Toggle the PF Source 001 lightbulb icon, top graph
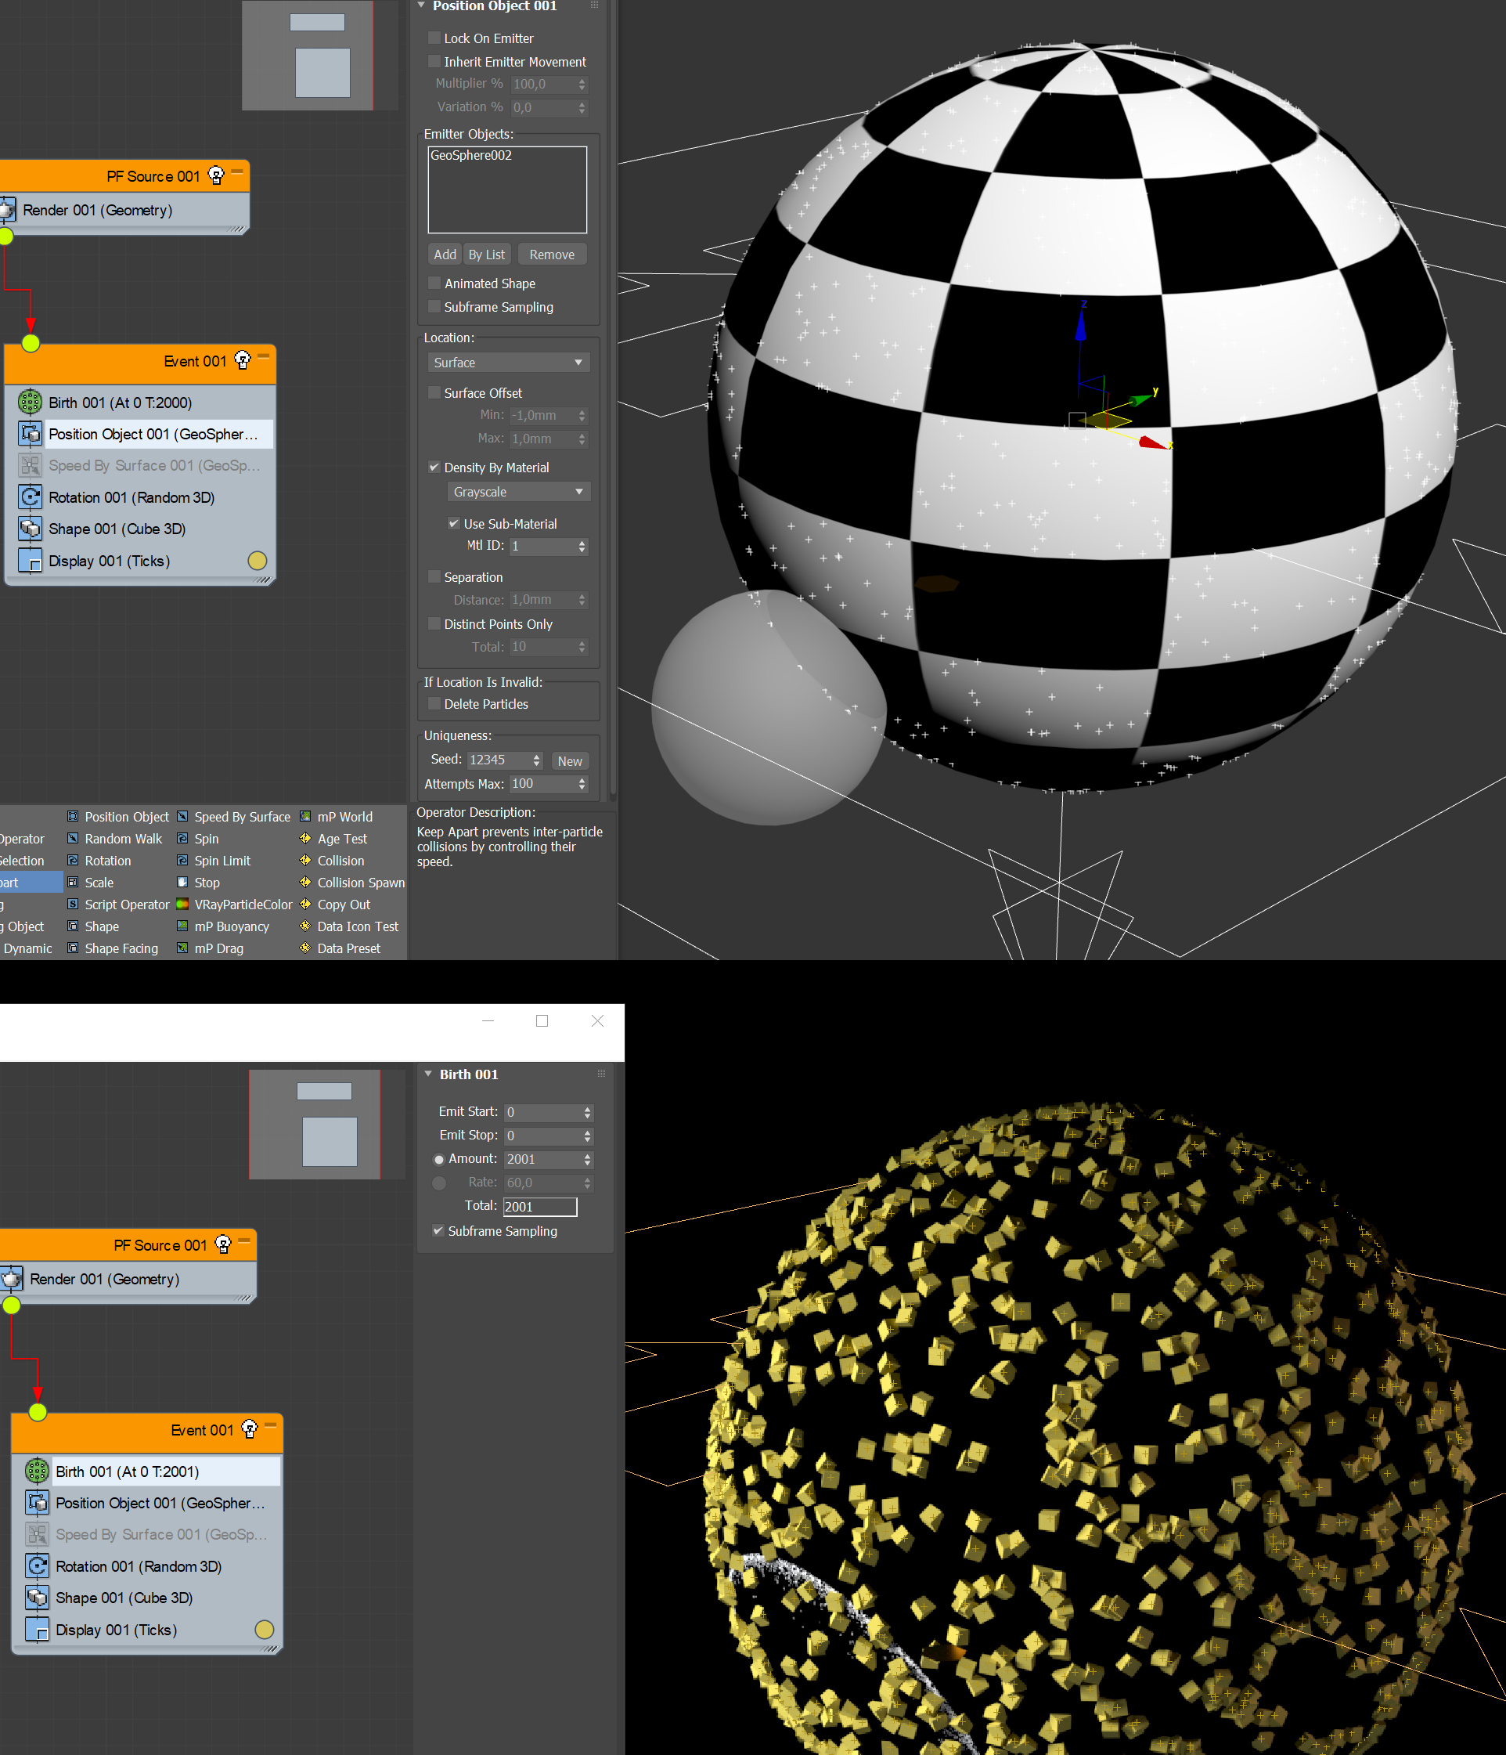The width and height of the screenshot is (1506, 1755). pos(216,175)
